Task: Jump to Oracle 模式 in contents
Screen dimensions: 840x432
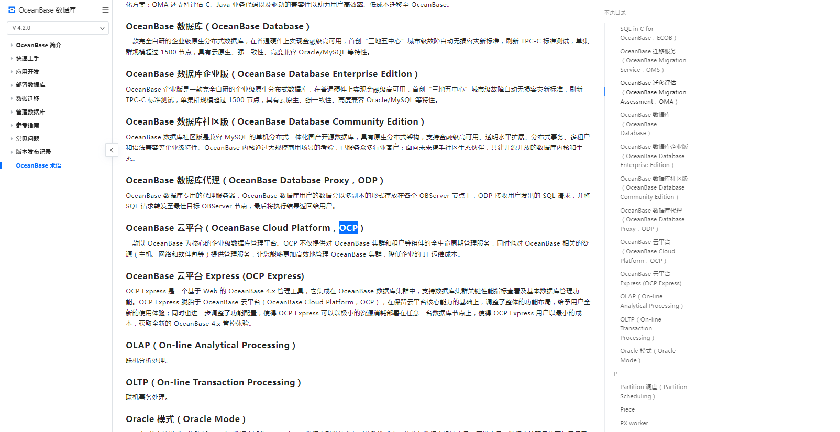Action: 648,356
